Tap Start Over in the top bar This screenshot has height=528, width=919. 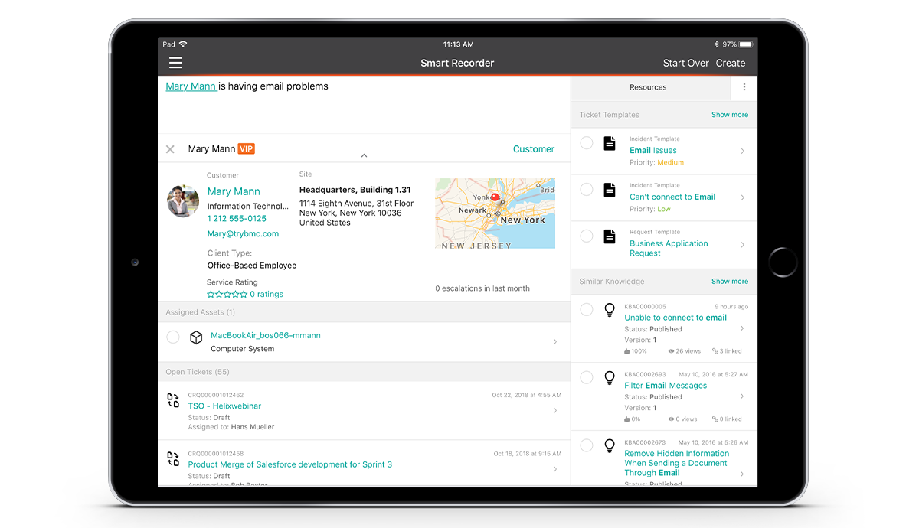[685, 64]
